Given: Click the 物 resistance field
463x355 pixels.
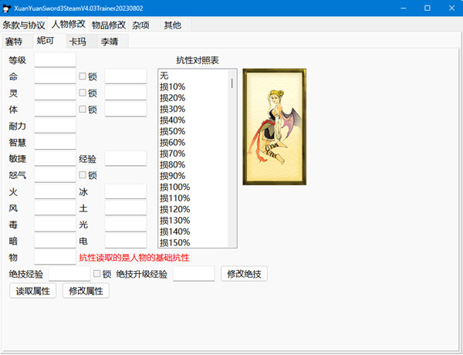Looking at the screenshot, I should [56, 257].
